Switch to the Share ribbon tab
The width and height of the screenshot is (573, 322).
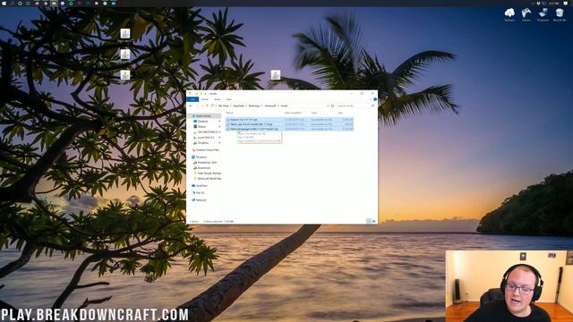(x=217, y=99)
